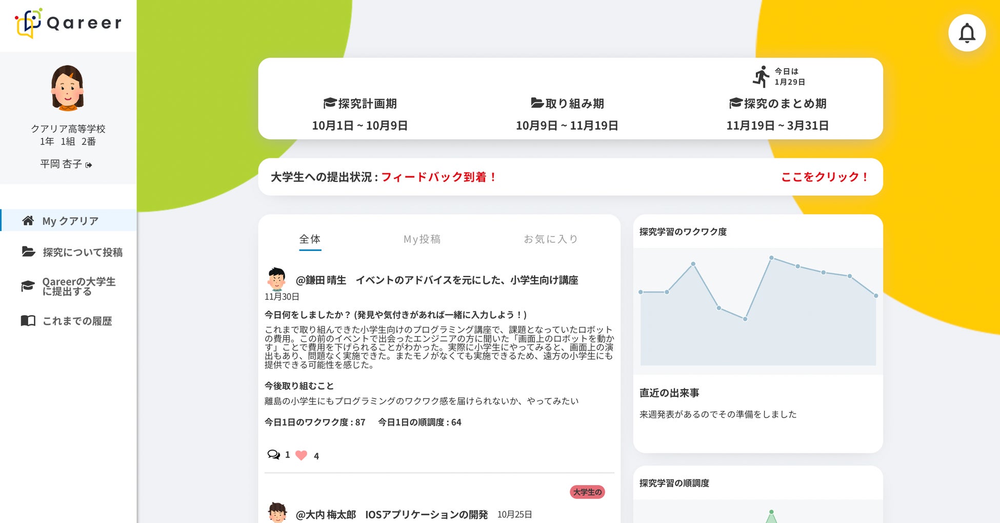Viewport: 1000px width, 523px height.
Task: Click the date range 10月9日 ~ 11月19日
Action: click(x=567, y=125)
